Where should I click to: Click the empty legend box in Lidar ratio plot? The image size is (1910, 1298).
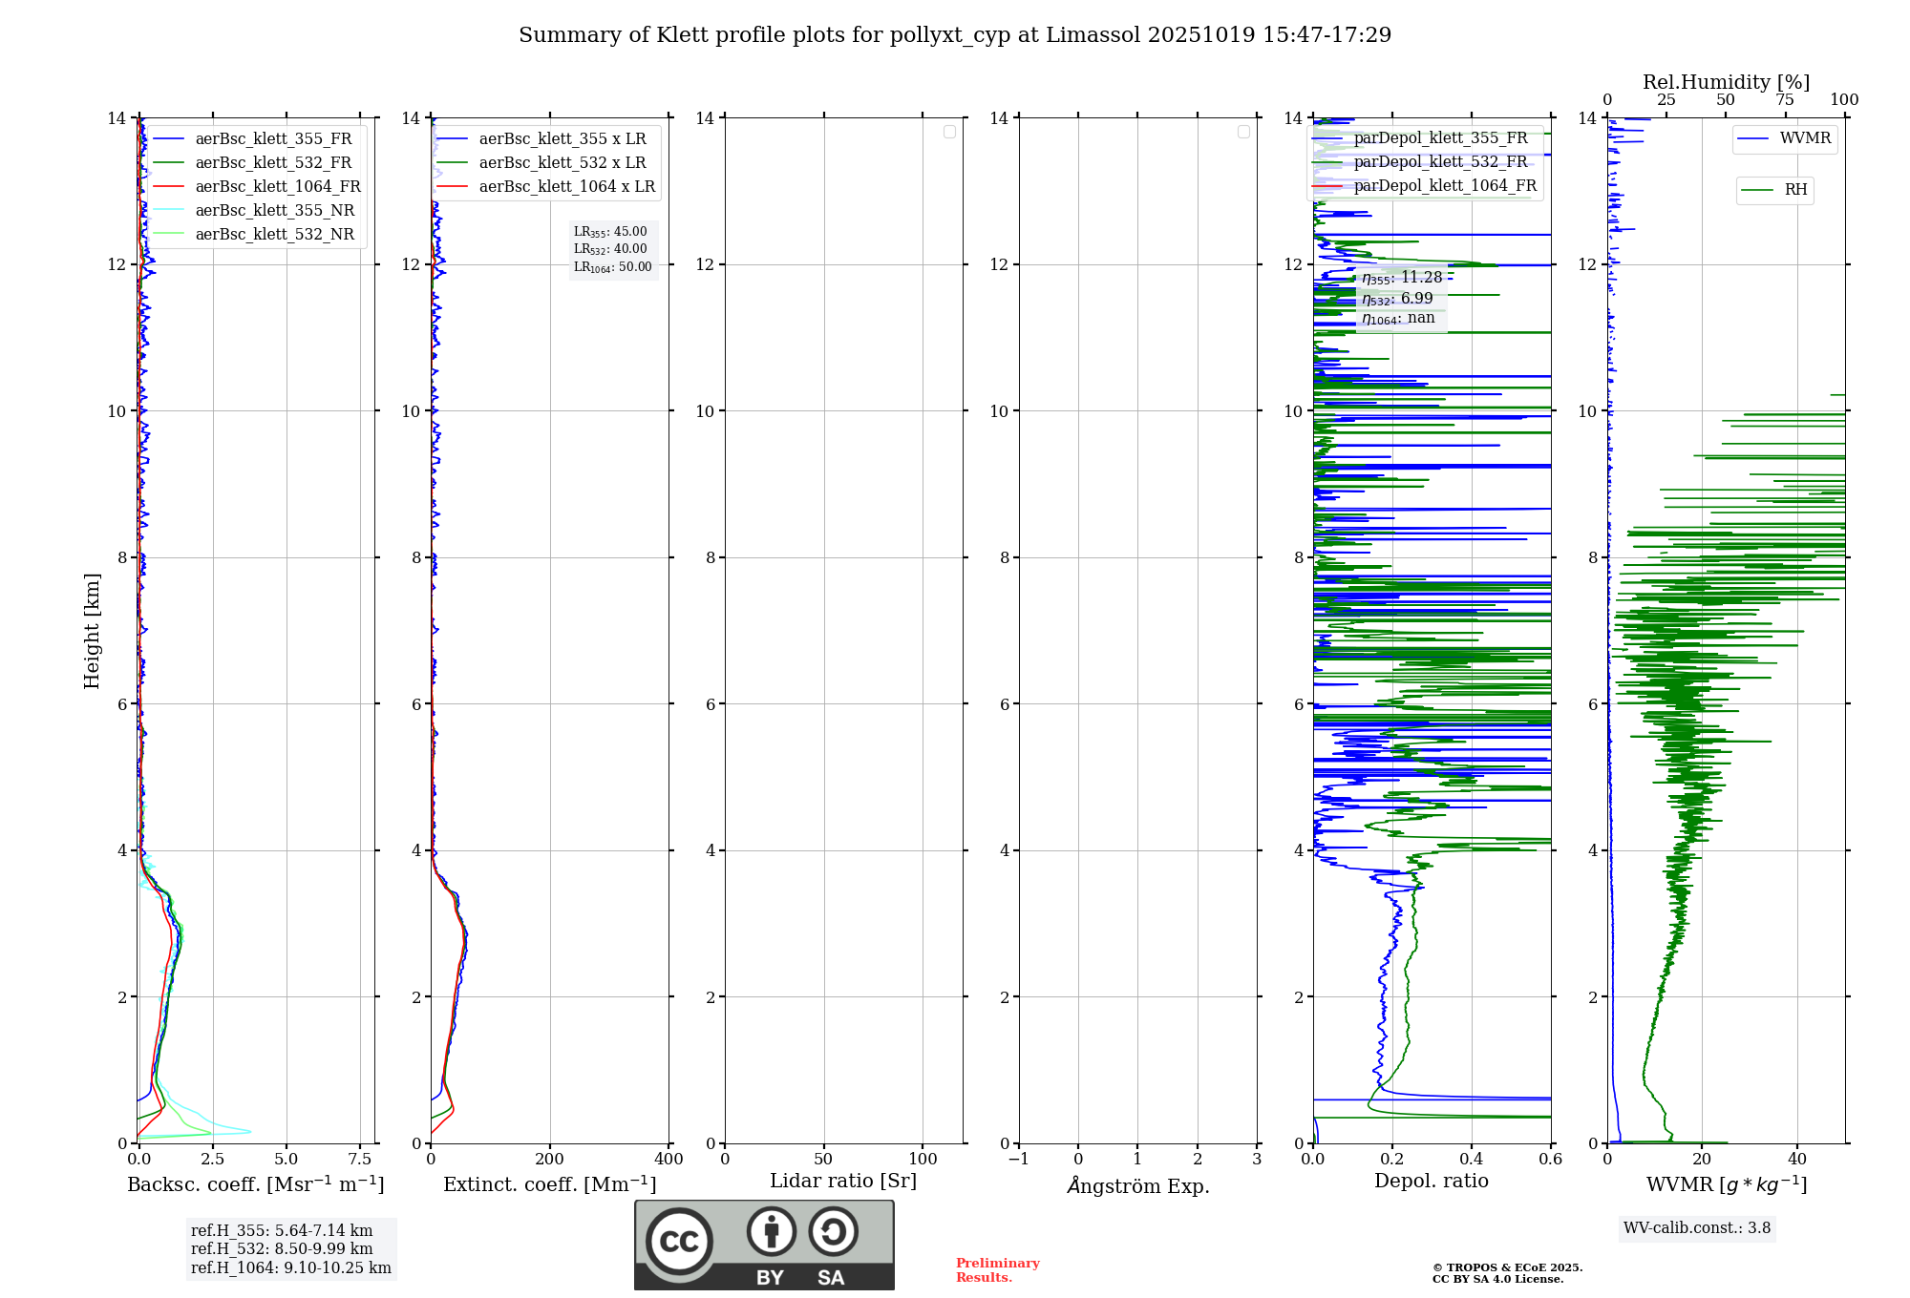click(x=949, y=132)
